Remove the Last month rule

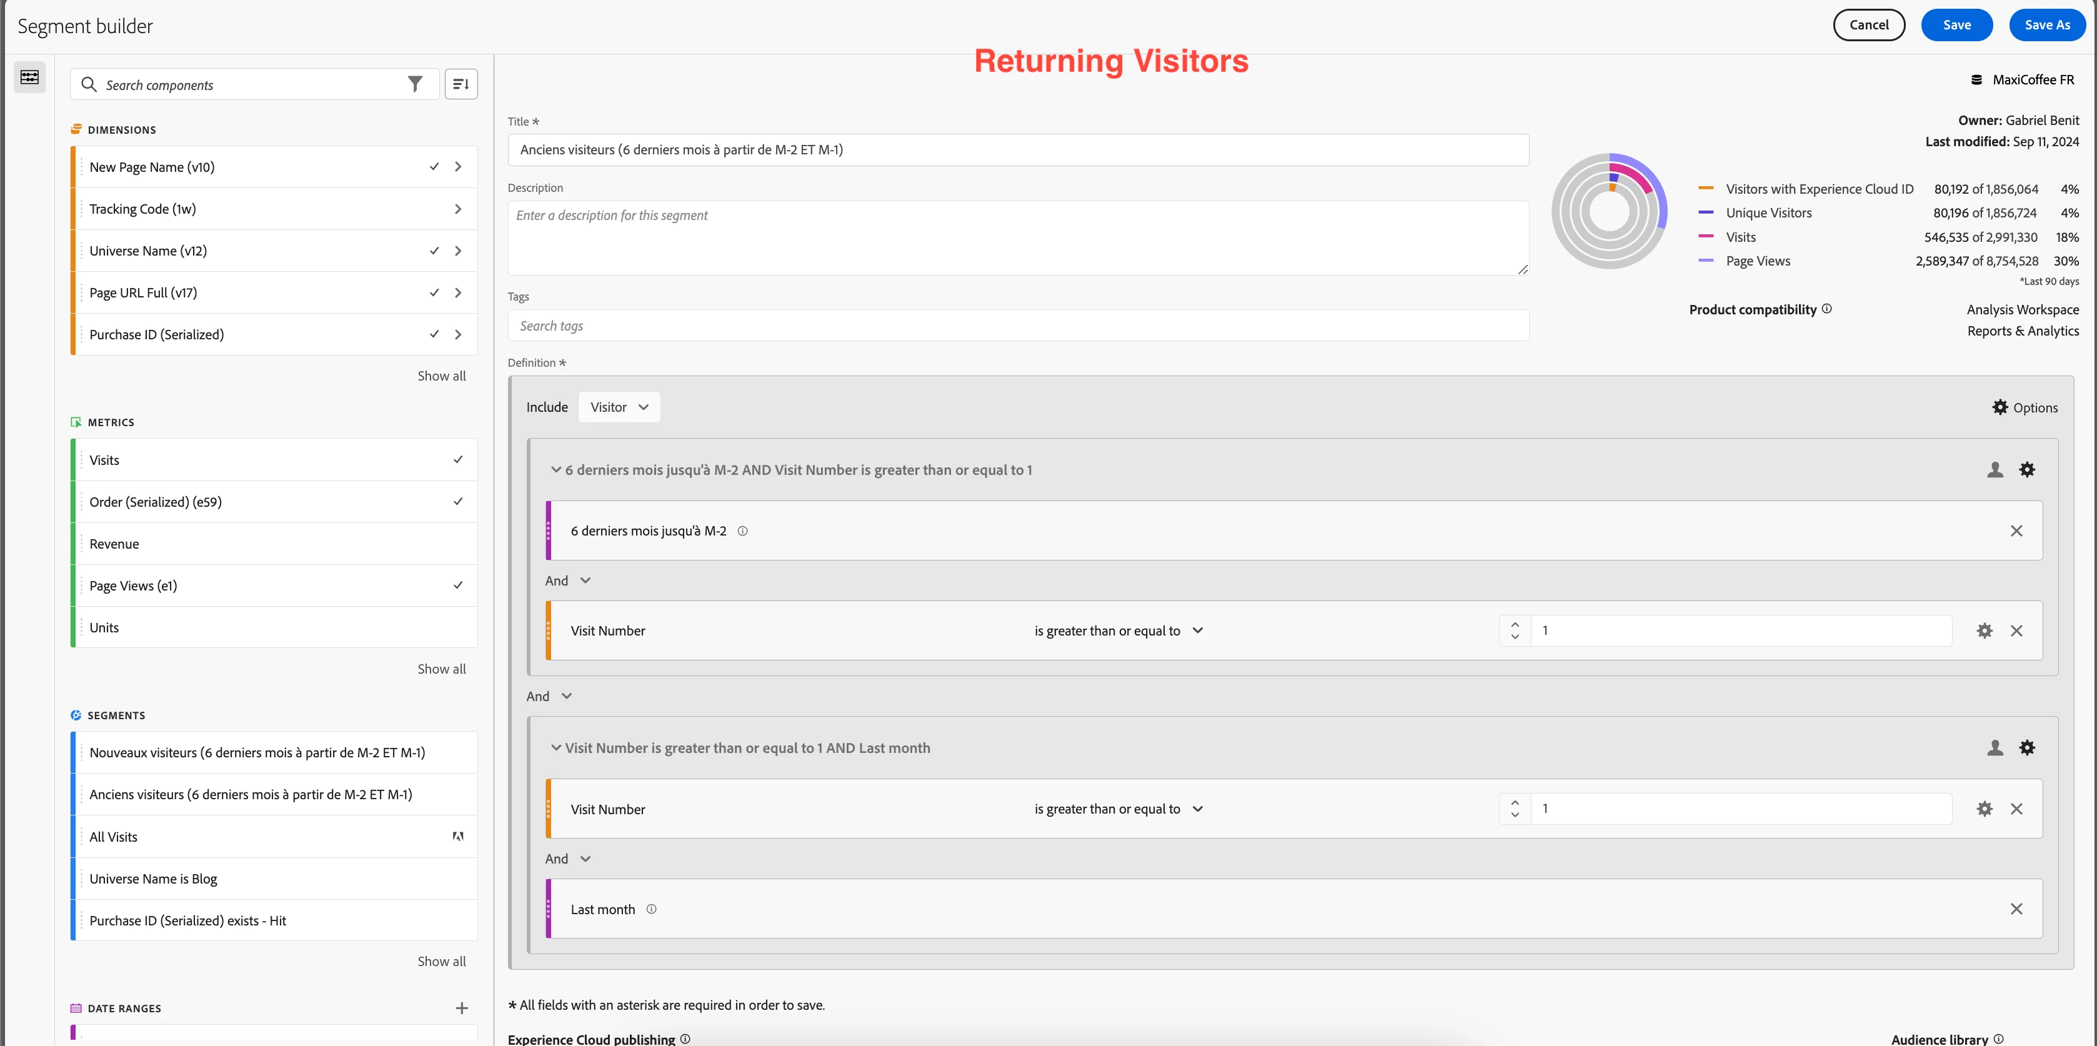click(2016, 909)
